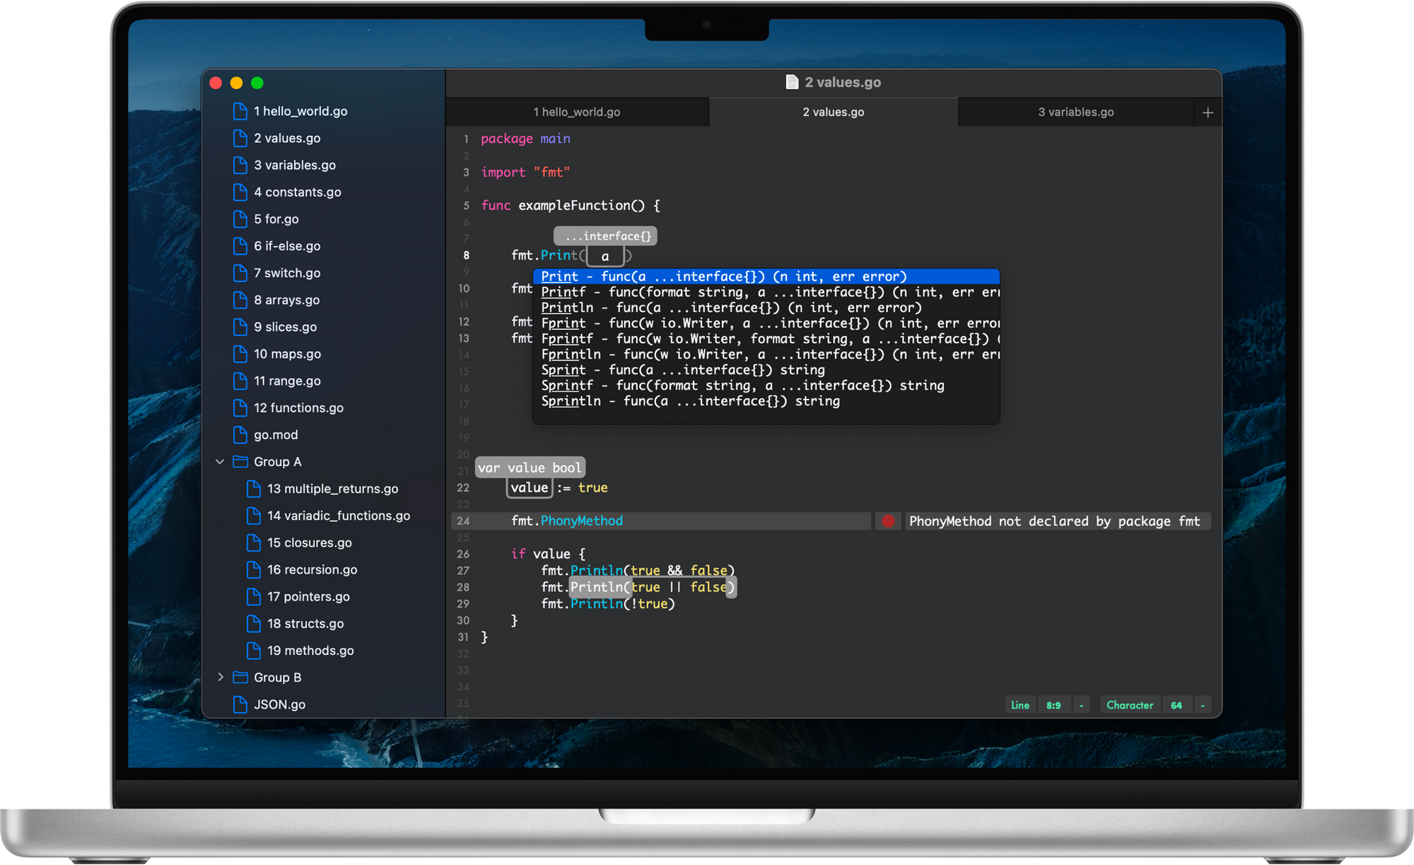
Task: Switch to the "1 hello_world.go" tab
Action: click(577, 112)
